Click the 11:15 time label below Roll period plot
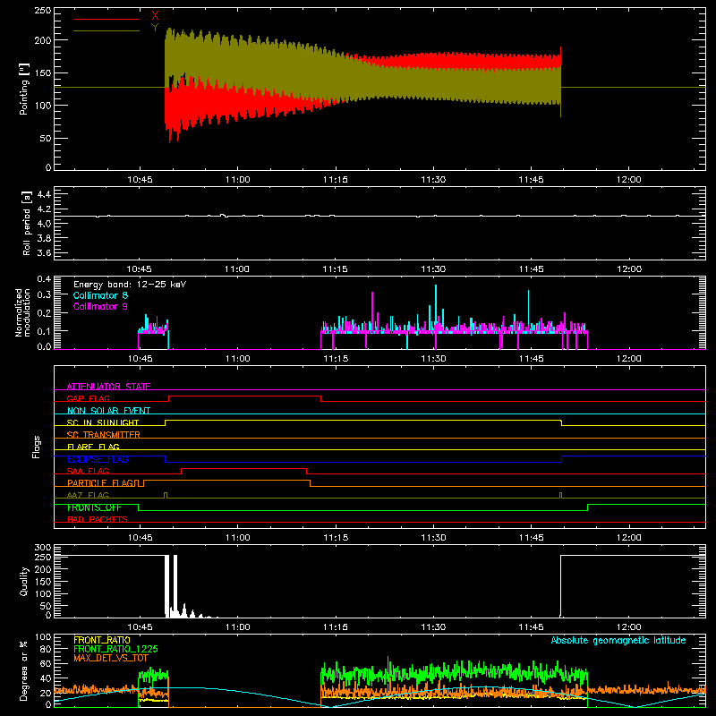 [335, 269]
